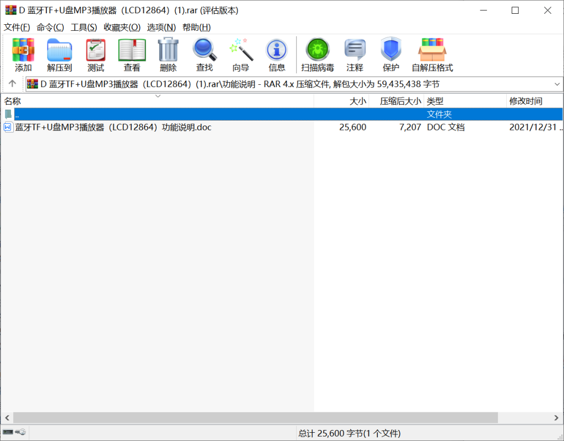Go up one level with arrow button
Screen dimensions: 564x441
pos(12,84)
